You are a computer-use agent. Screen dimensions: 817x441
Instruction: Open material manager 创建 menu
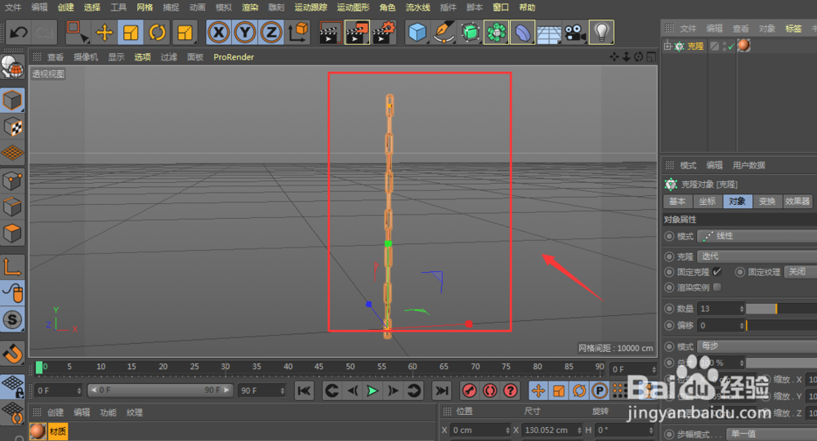point(56,412)
